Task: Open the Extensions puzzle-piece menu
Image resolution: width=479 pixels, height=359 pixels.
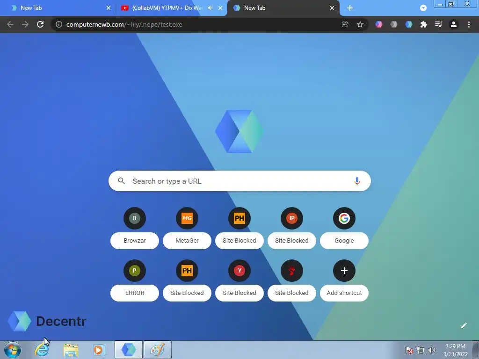Action: coord(424,24)
